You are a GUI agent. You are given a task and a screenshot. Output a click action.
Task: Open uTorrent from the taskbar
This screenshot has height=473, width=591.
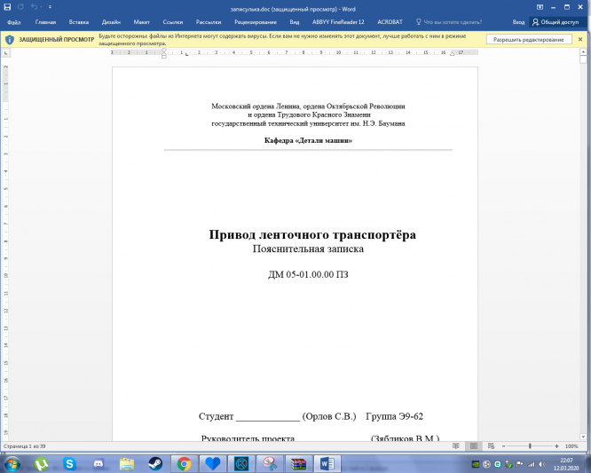(41, 463)
